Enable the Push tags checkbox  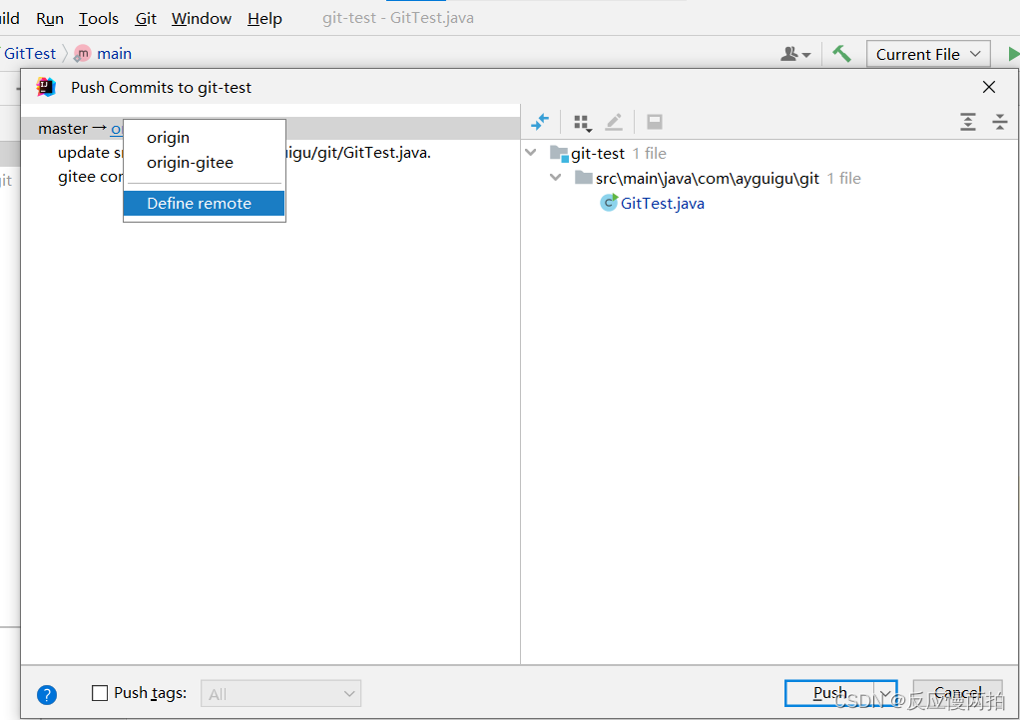coord(100,692)
